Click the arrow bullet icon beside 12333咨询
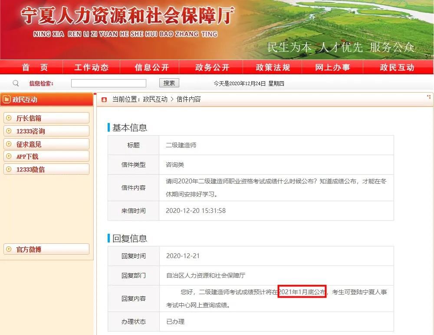 click(x=10, y=131)
